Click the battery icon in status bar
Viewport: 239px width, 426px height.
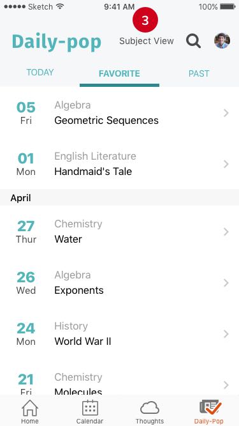(x=228, y=6)
